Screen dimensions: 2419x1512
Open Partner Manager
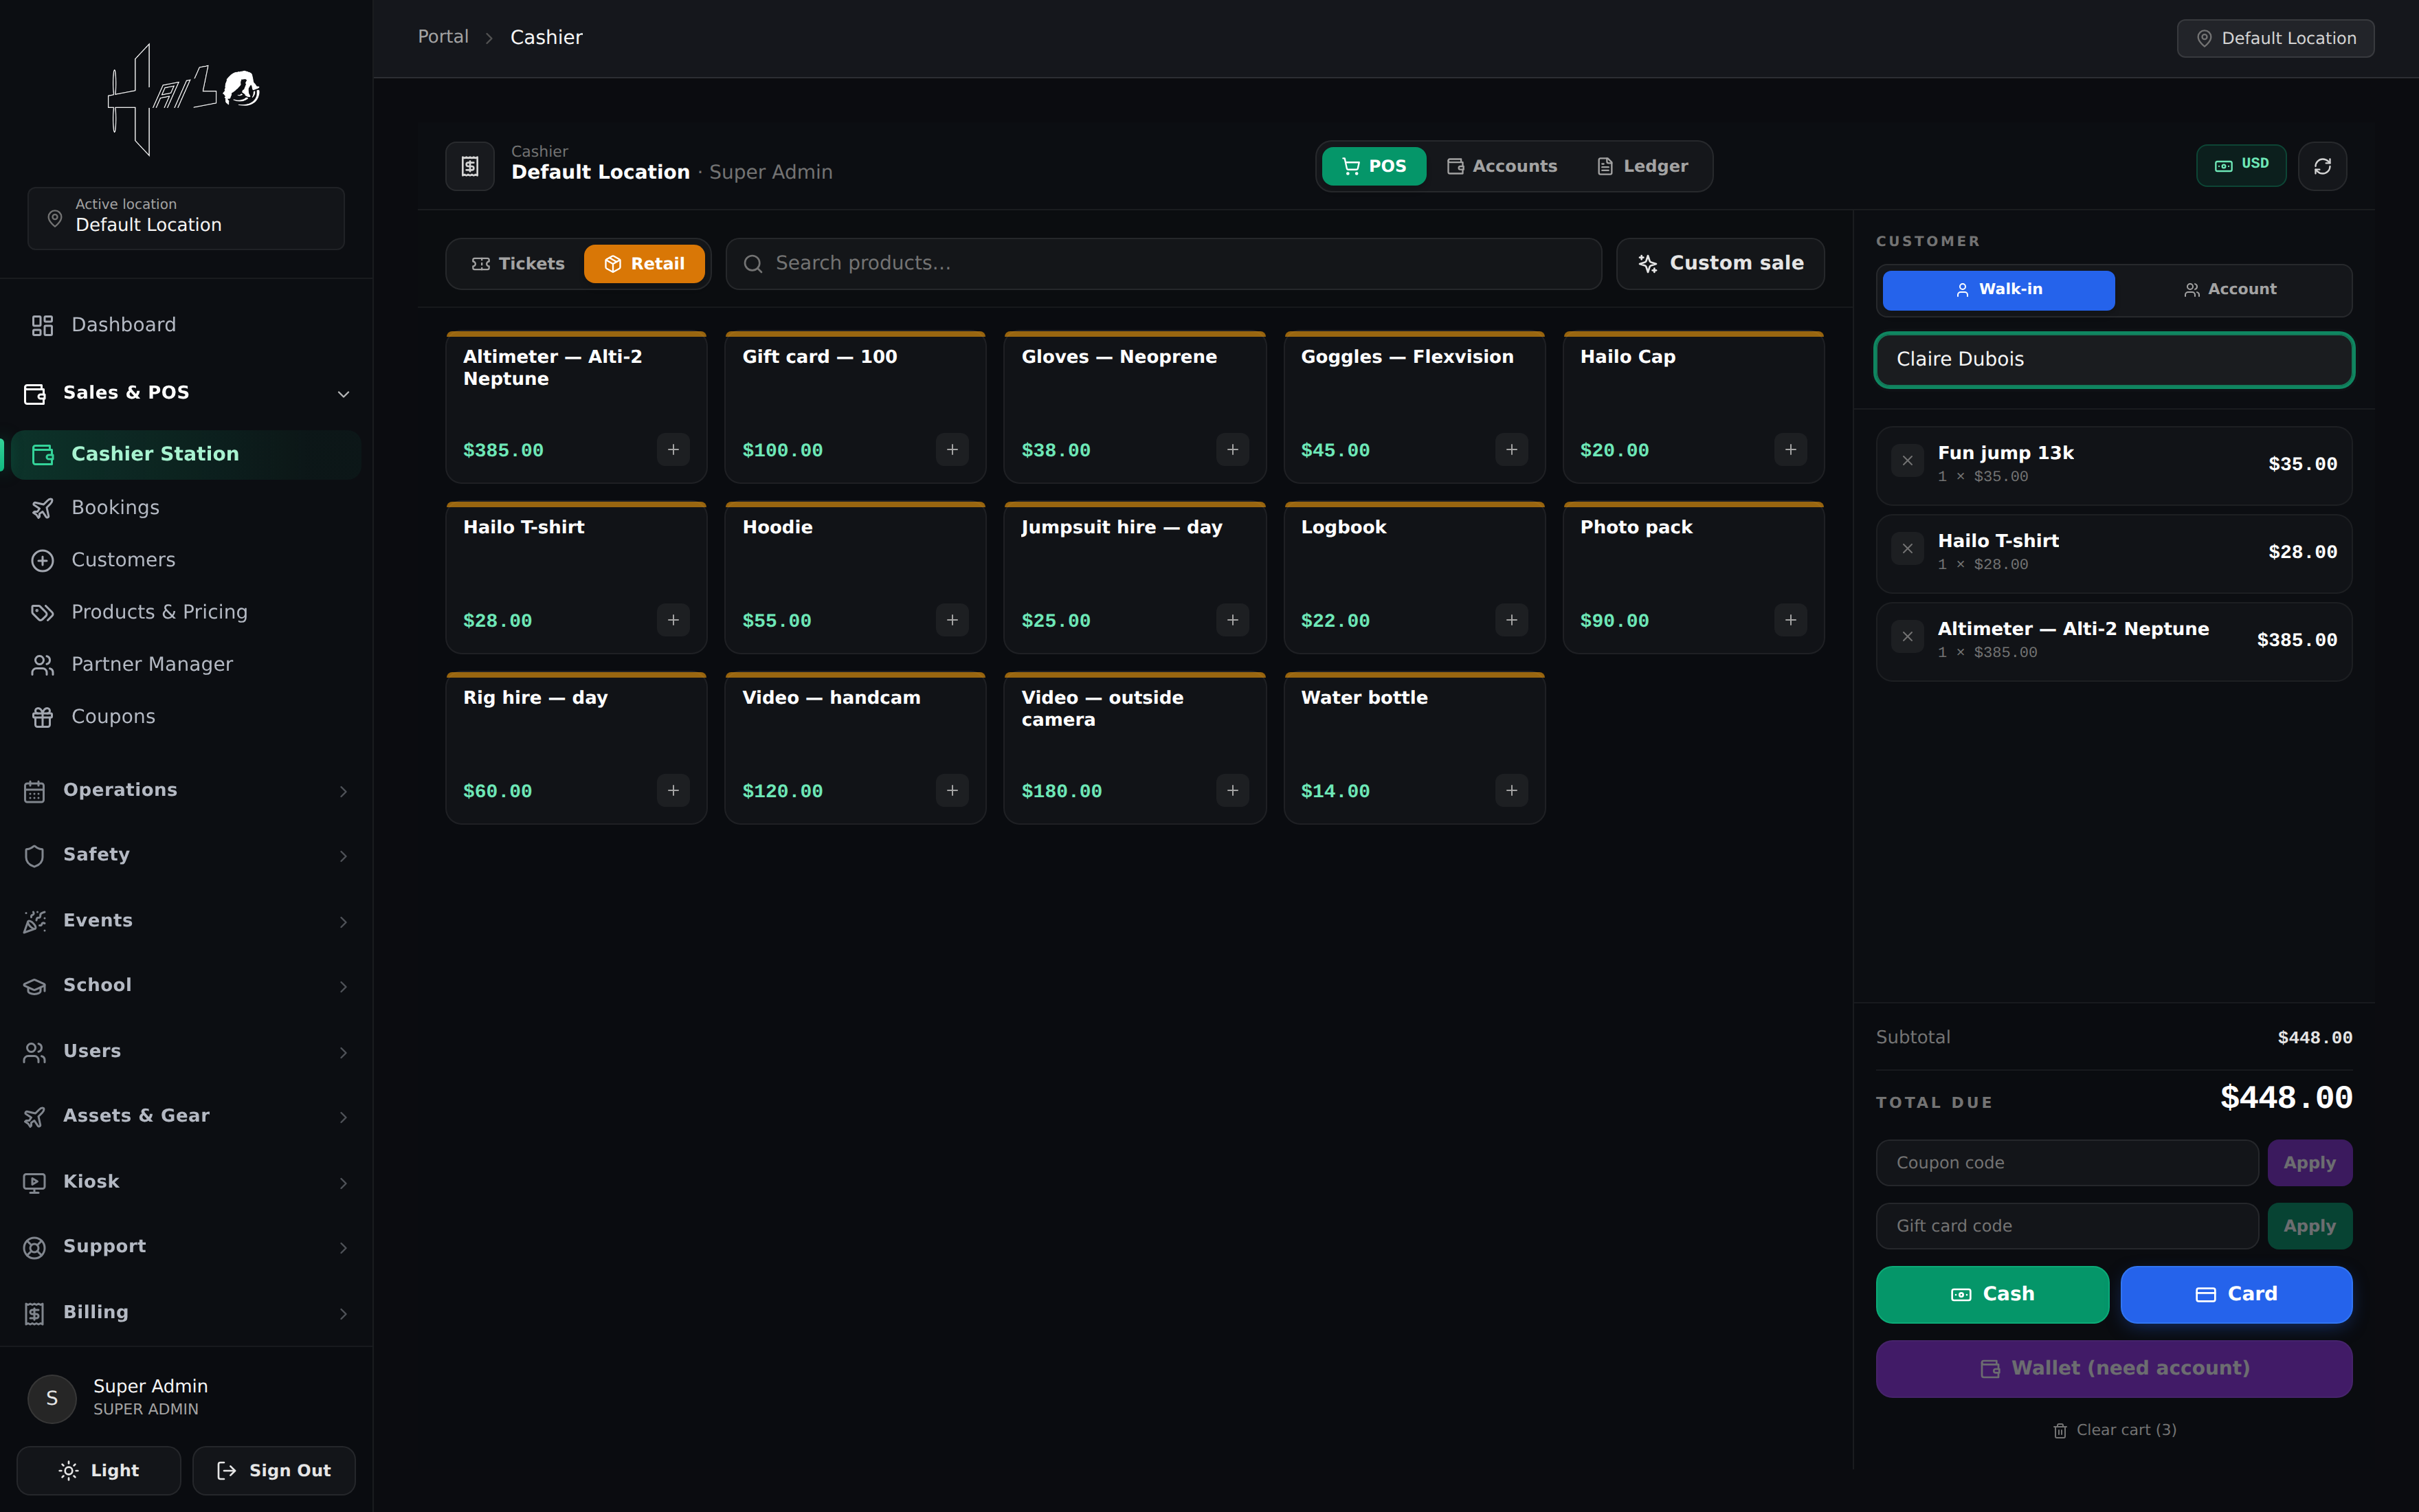(x=186, y=665)
